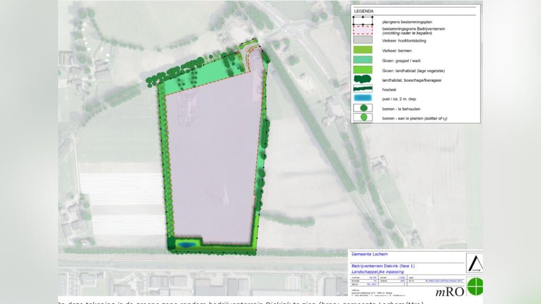Click the purple business park area on map
Image resolution: width=541 pixels, height=304 pixels.
pyautogui.click(x=213, y=155)
